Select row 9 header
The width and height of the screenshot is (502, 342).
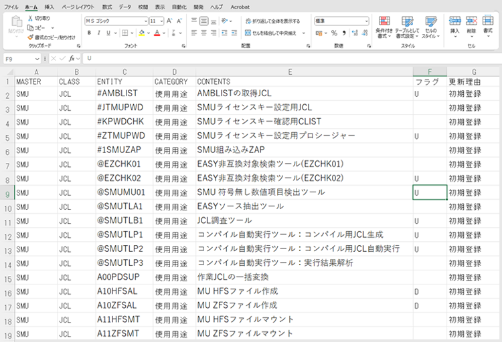pos(7,193)
